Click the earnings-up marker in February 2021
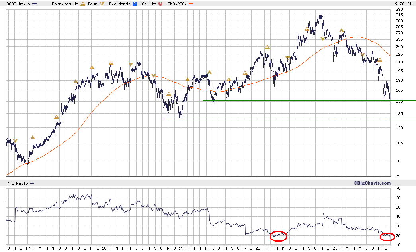Viewport: 416px width, 252px height. point(342,31)
